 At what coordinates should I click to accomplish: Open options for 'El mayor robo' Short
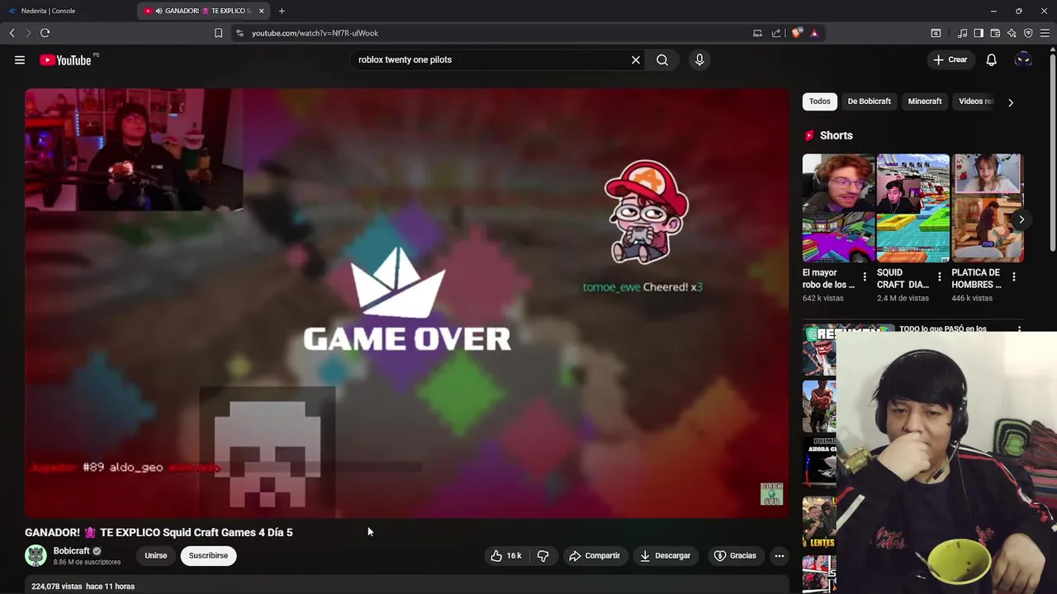tap(865, 277)
